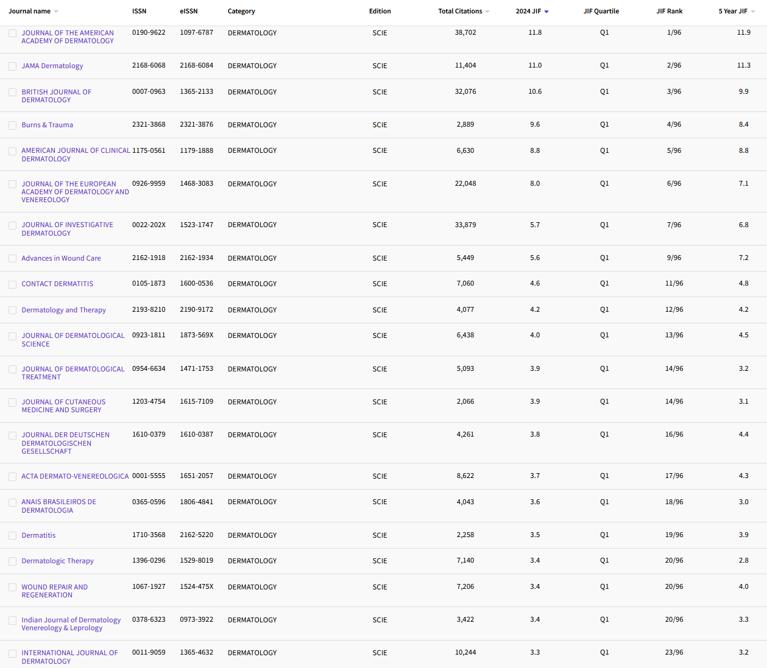767x668 pixels.
Task: Click the 2024 JIF sort arrow
Action: (x=547, y=11)
